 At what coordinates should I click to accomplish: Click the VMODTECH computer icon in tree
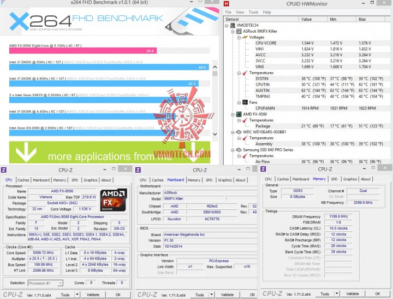tap(233, 25)
